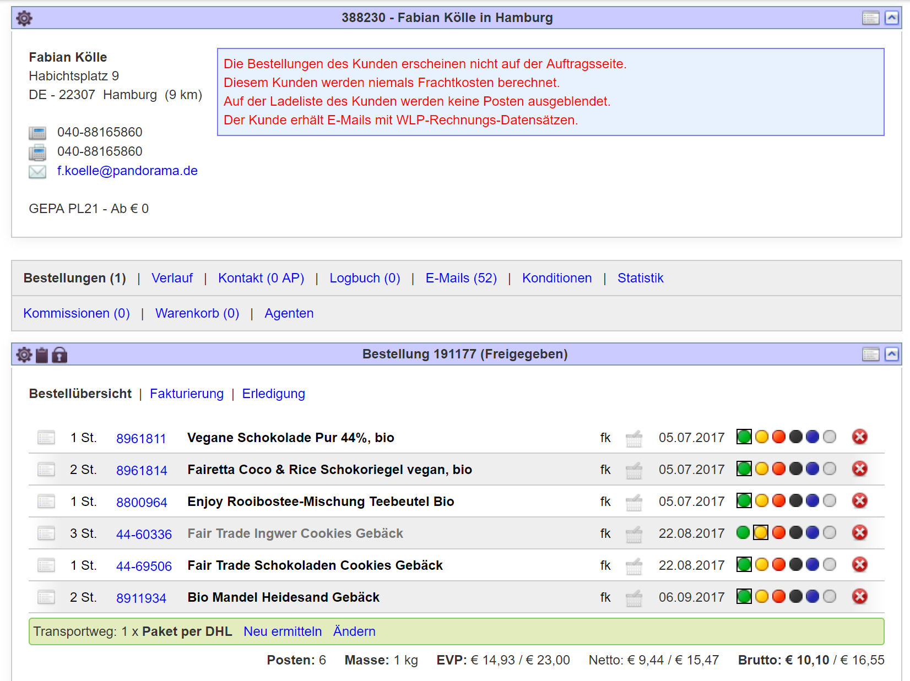The image size is (910, 681).
Task: Set Fair Trade Ingwer Cookies status to green
Action: click(x=744, y=533)
